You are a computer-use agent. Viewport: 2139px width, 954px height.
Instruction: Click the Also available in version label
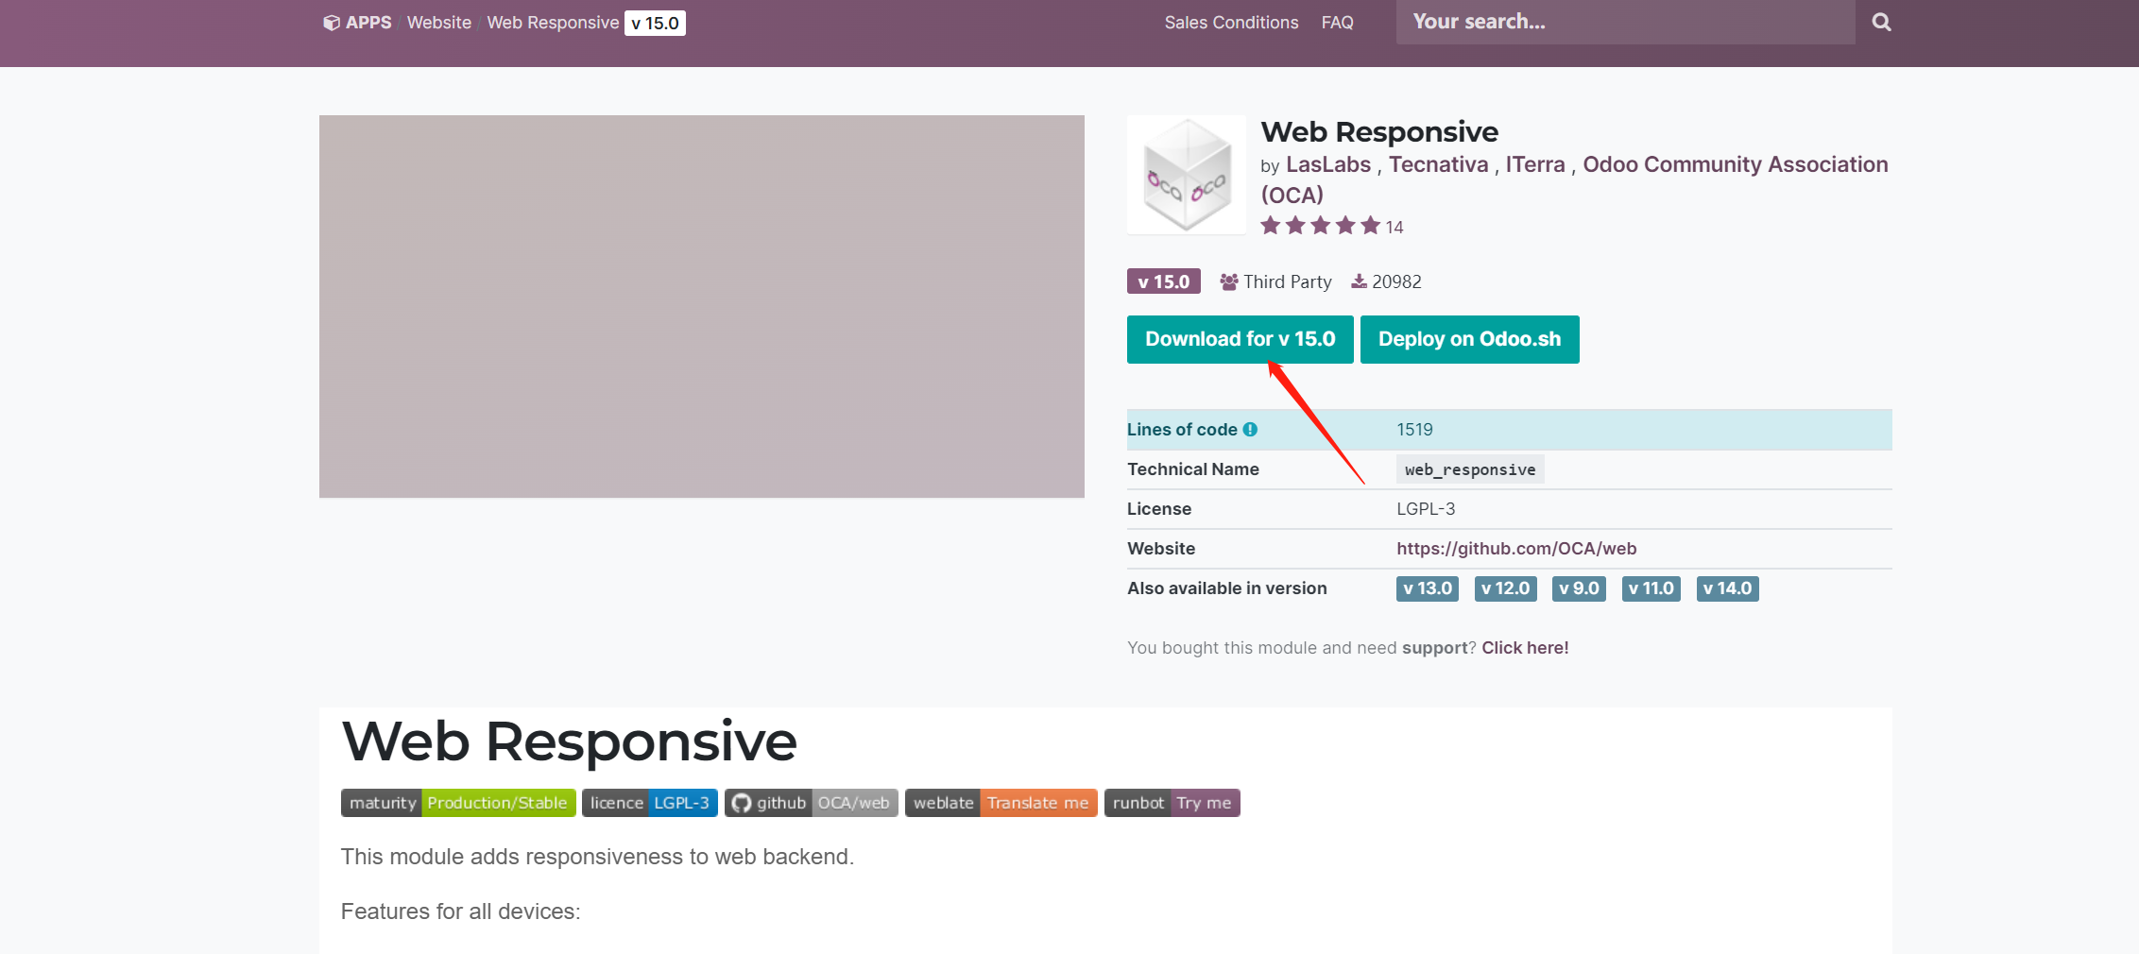pos(1226,588)
